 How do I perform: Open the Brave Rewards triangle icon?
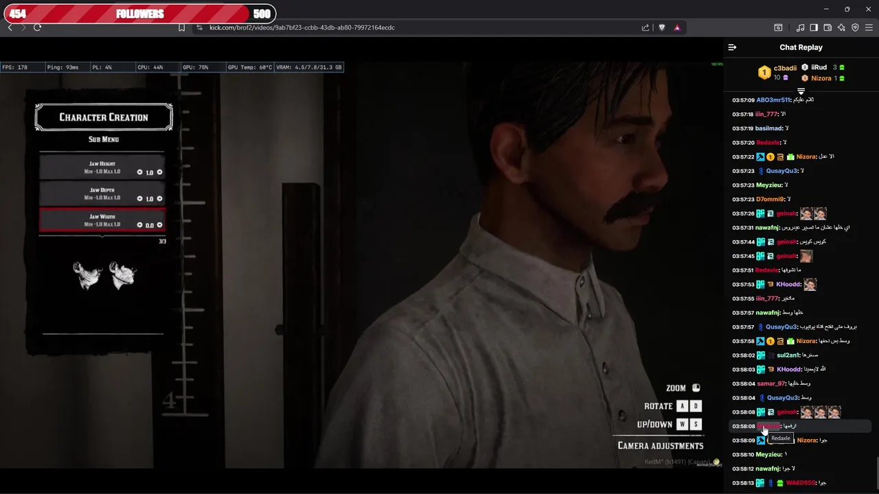click(677, 27)
